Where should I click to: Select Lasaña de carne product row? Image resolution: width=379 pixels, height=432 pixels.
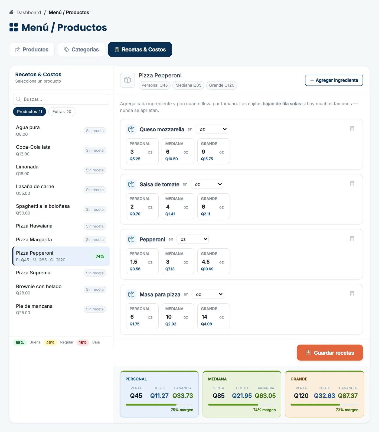61,190
